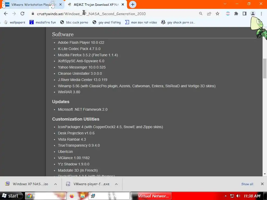This screenshot has width=267, height=200.
Task: Reload the current page
Action: (22, 14)
